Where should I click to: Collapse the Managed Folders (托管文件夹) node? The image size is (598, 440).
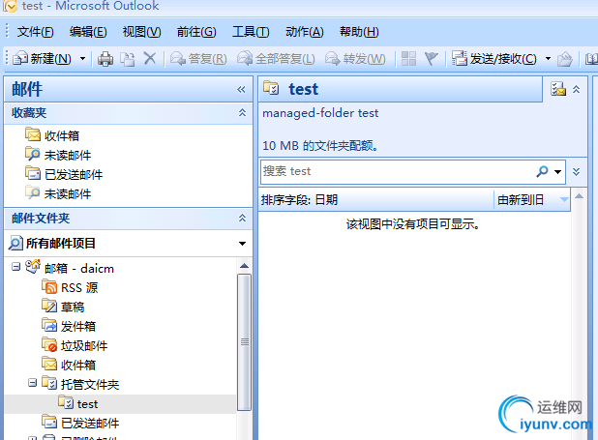tap(33, 382)
